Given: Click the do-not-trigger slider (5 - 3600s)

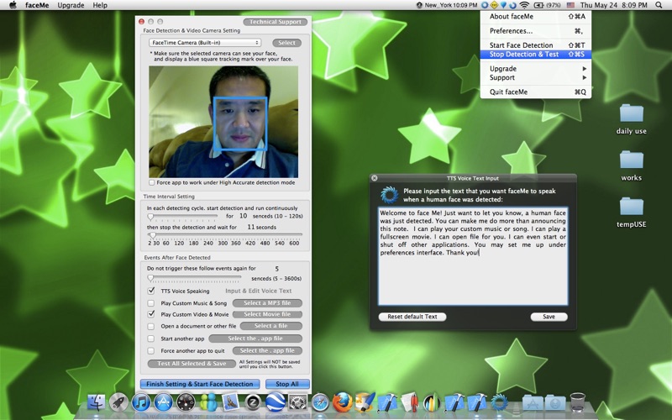Looking at the screenshot, I should pyautogui.click(x=195, y=278).
